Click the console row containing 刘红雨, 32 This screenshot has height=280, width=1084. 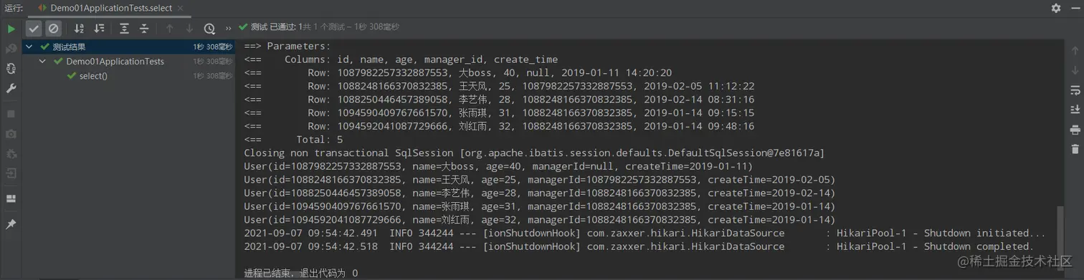(x=499, y=126)
